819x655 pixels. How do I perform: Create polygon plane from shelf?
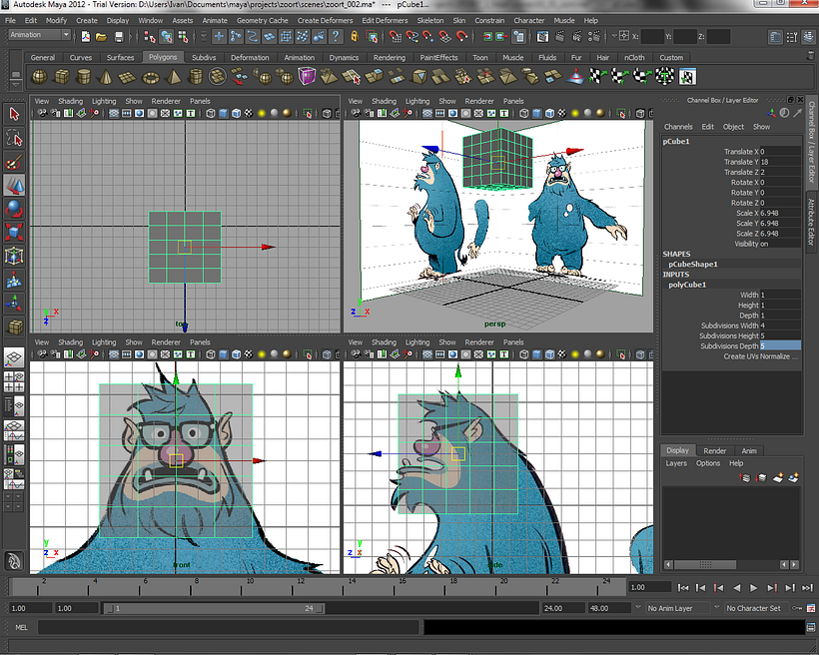click(128, 77)
